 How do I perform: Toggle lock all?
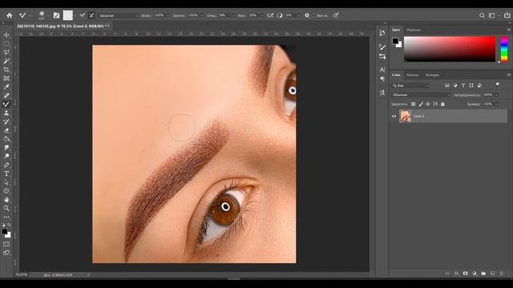[x=442, y=104]
